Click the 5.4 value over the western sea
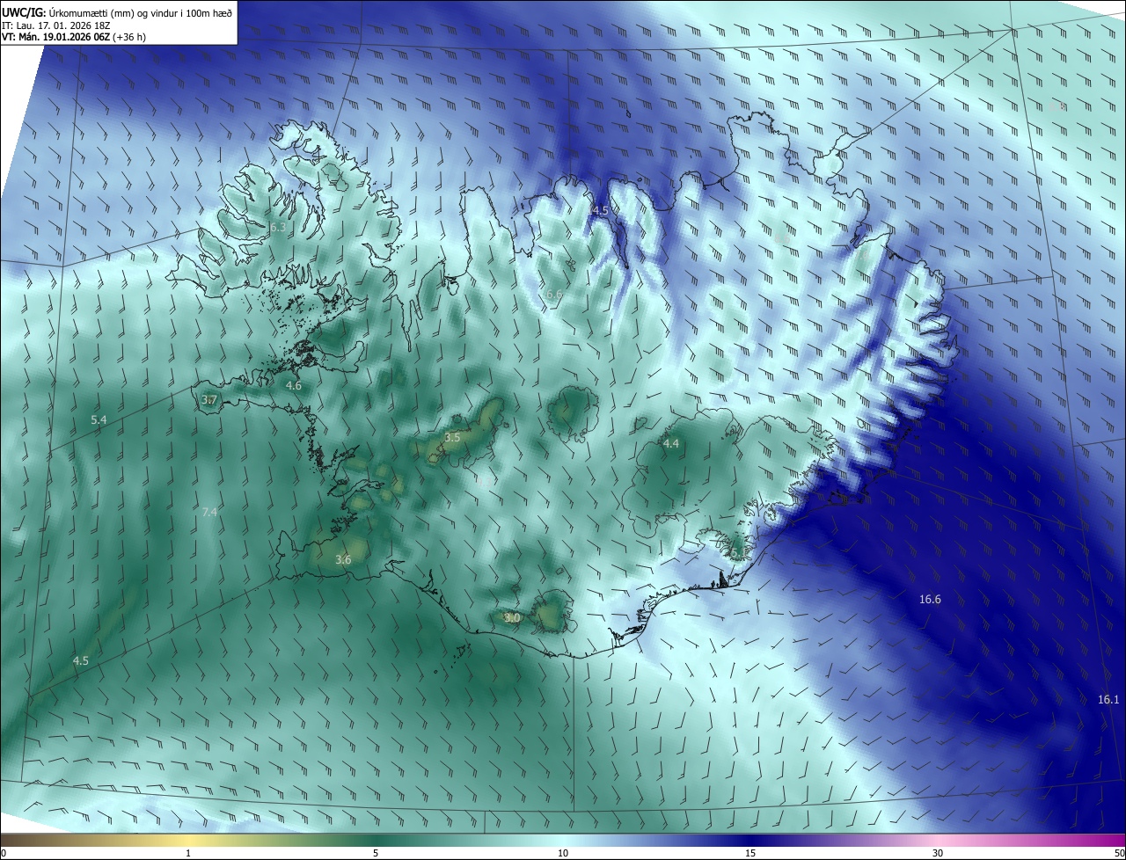Screen dimensions: 1126x860 (99, 420)
